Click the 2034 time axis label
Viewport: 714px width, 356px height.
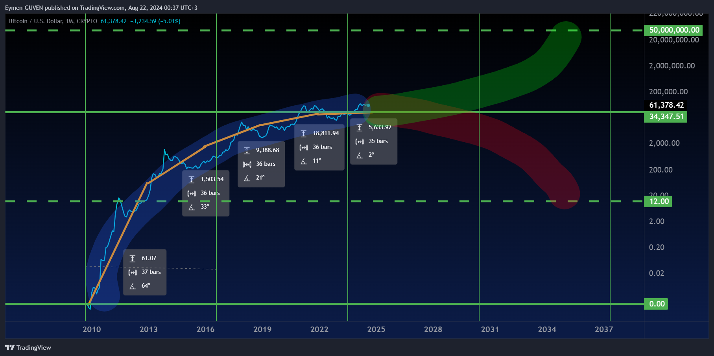(547, 330)
